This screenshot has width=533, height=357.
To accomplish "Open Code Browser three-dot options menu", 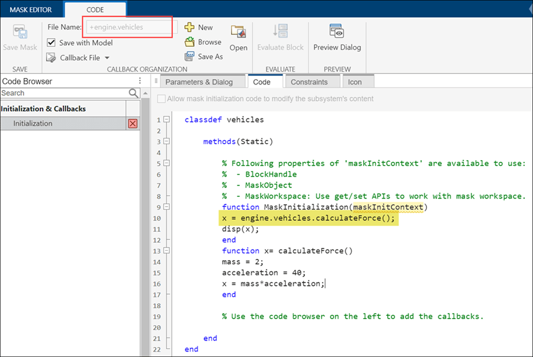I will (140, 81).
